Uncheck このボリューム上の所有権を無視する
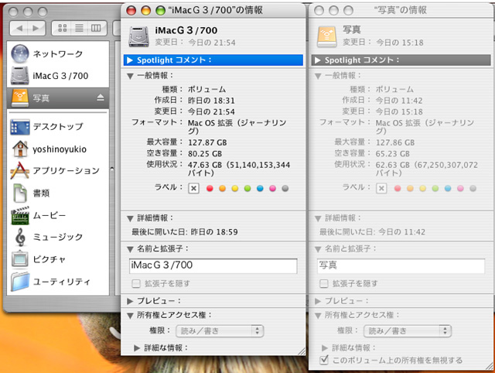495x373 pixels. click(x=324, y=360)
